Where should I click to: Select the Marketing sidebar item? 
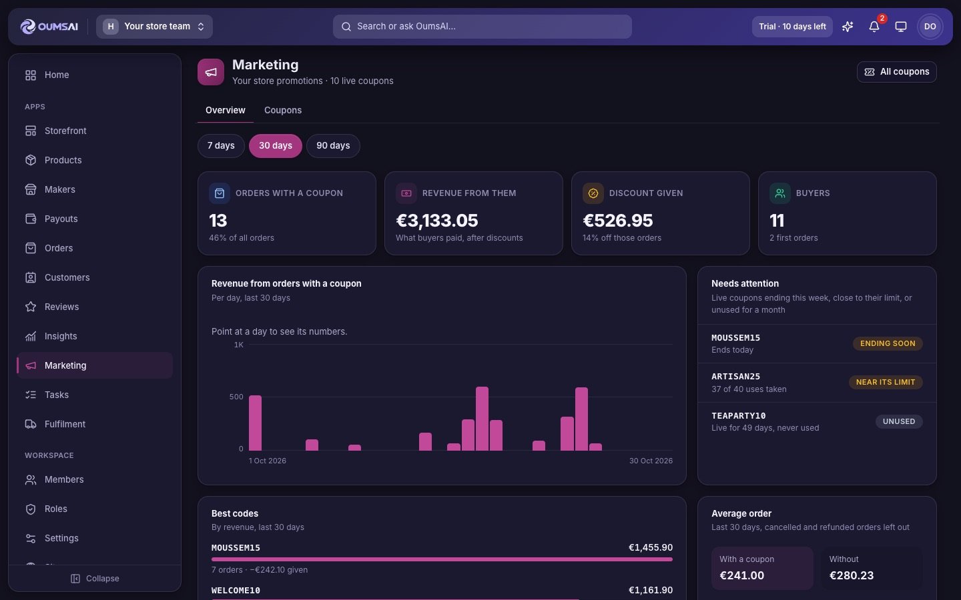click(x=95, y=365)
